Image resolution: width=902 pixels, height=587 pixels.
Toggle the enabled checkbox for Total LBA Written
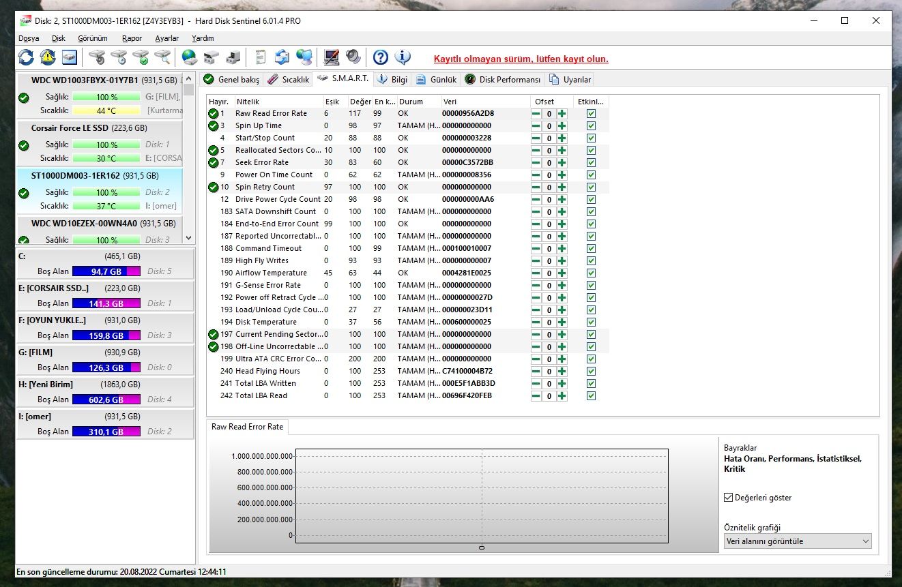coord(591,384)
